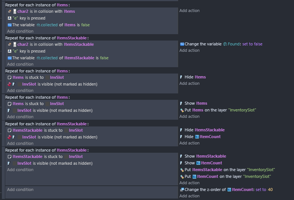
Task: Click the inverted icon on Items InvSlot visibility condition
Action: [x=9, y=84]
